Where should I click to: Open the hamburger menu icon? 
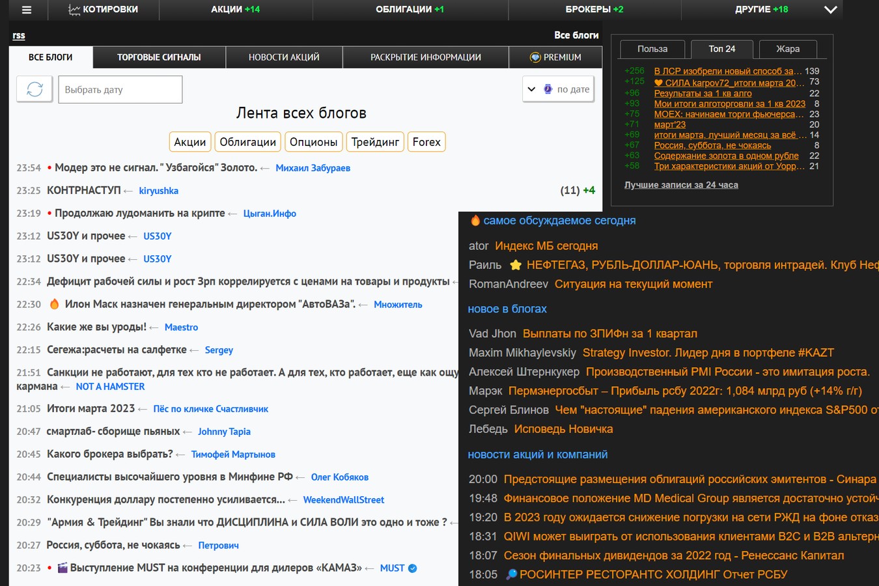[x=27, y=10]
